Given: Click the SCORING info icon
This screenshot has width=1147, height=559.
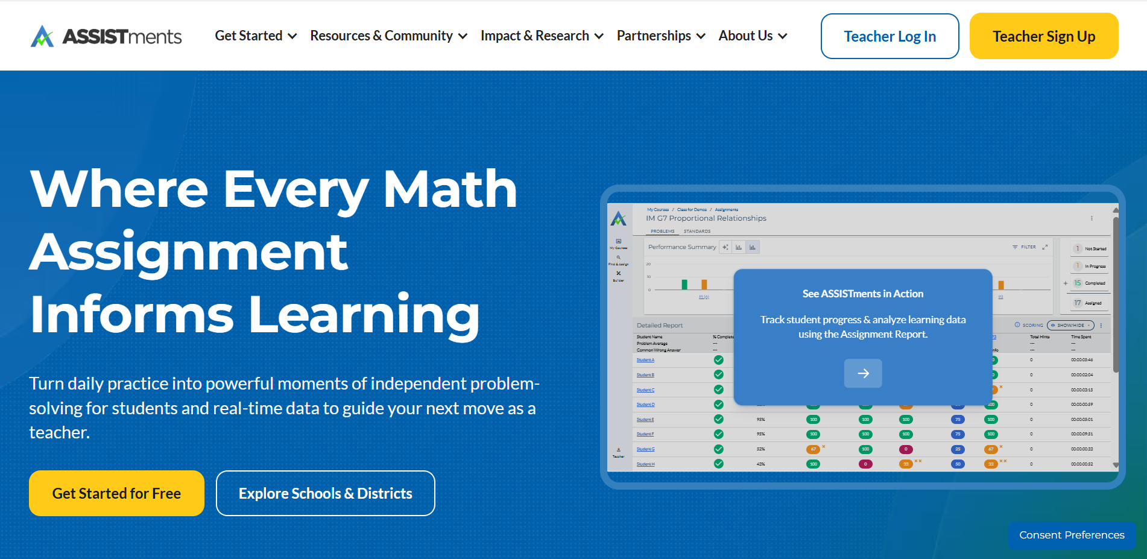Looking at the screenshot, I should tap(1017, 325).
